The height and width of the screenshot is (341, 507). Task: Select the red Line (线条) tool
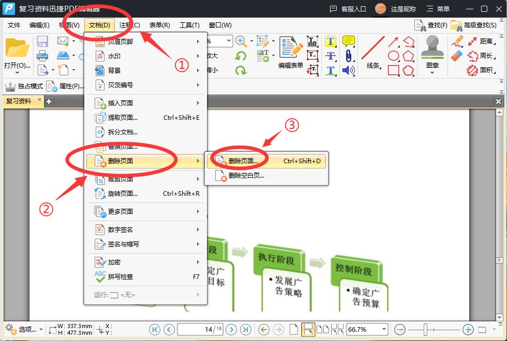click(373, 52)
